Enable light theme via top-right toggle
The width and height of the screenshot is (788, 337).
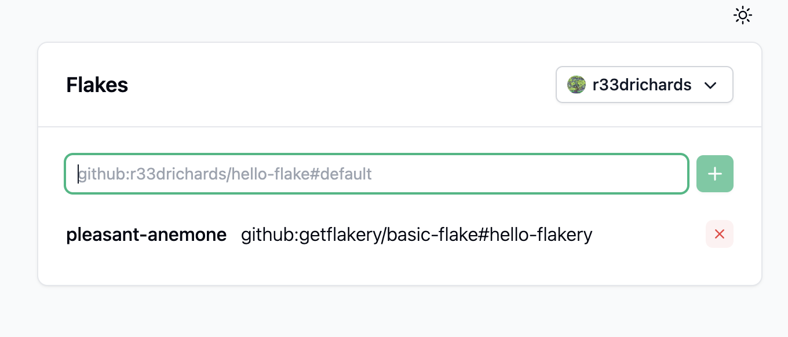[743, 15]
